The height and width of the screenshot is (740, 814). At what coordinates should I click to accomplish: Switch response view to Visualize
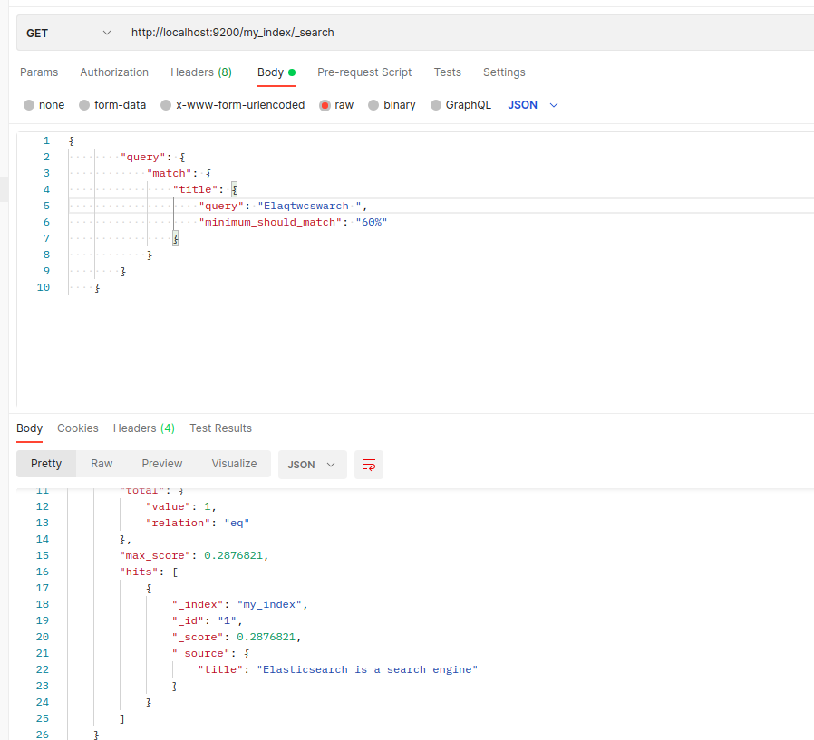pyautogui.click(x=234, y=464)
